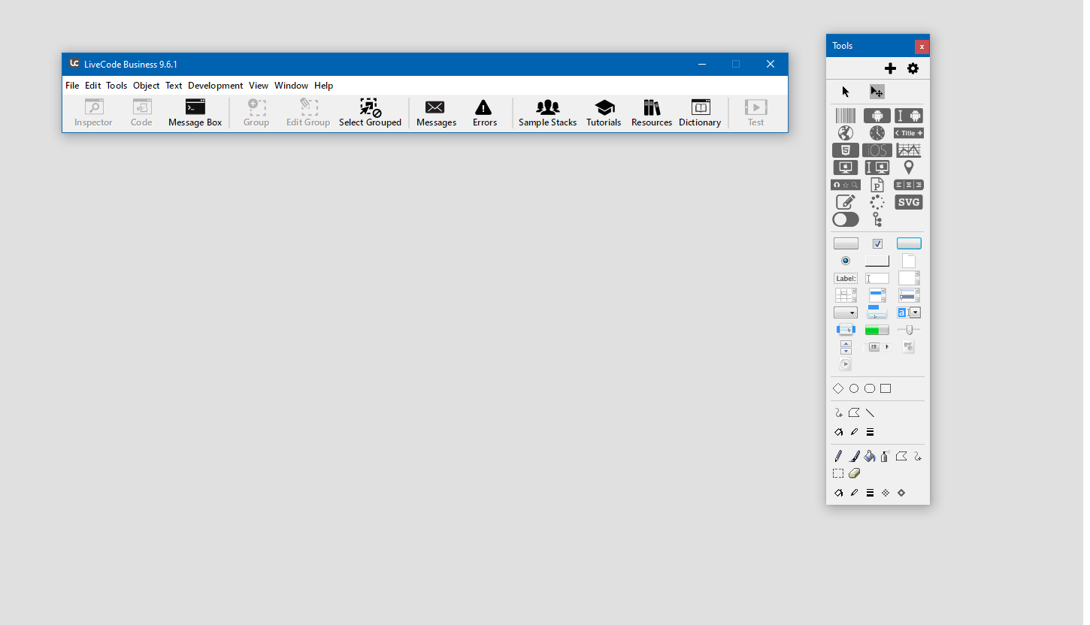Open the Development menu
This screenshot has width=1090, height=625.
tap(215, 86)
